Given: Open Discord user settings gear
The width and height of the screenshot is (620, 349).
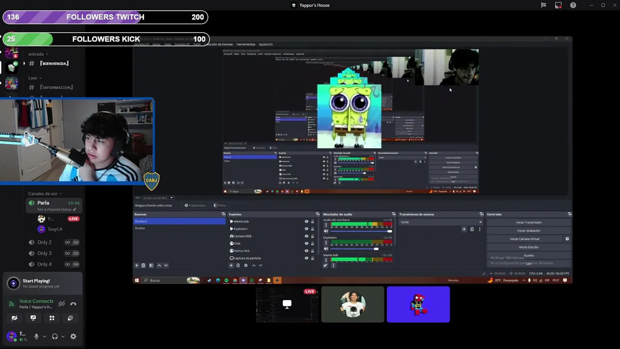Looking at the screenshot, I should [x=73, y=336].
